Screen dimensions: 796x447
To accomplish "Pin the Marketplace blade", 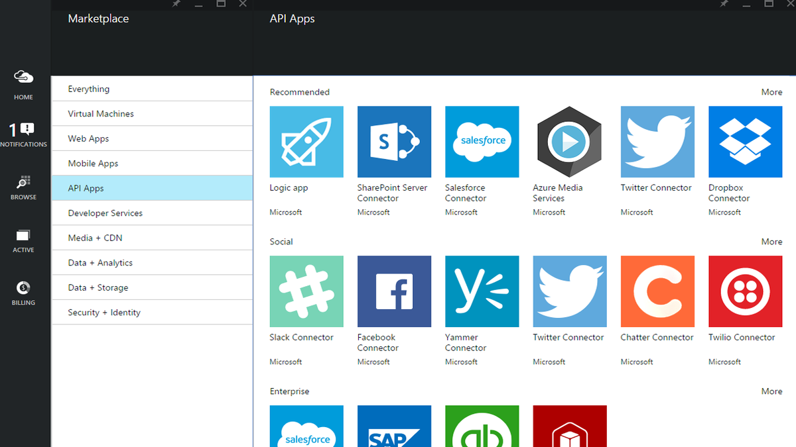I will (x=176, y=3).
